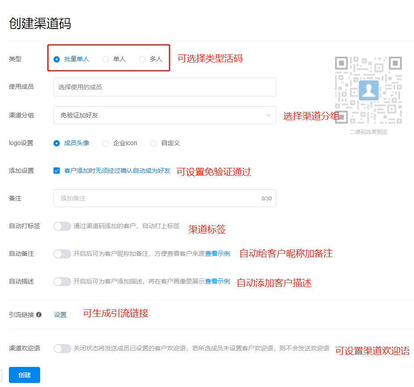Select 成员头像 as logo setting
The height and width of the screenshot is (387, 414).
click(57, 143)
